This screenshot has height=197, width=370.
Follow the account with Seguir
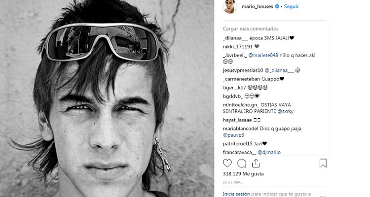291,6
